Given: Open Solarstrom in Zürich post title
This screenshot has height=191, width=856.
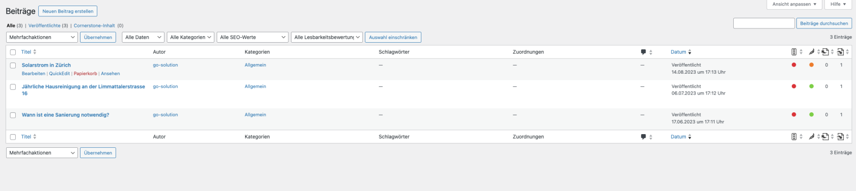Looking at the screenshot, I should (46, 65).
